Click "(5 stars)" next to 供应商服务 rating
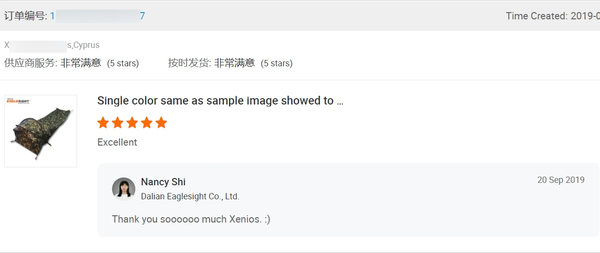The width and height of the screenshot is (600, 253). pos(123,63)
